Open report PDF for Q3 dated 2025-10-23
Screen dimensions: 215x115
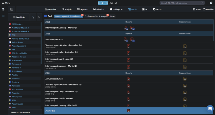129,53
